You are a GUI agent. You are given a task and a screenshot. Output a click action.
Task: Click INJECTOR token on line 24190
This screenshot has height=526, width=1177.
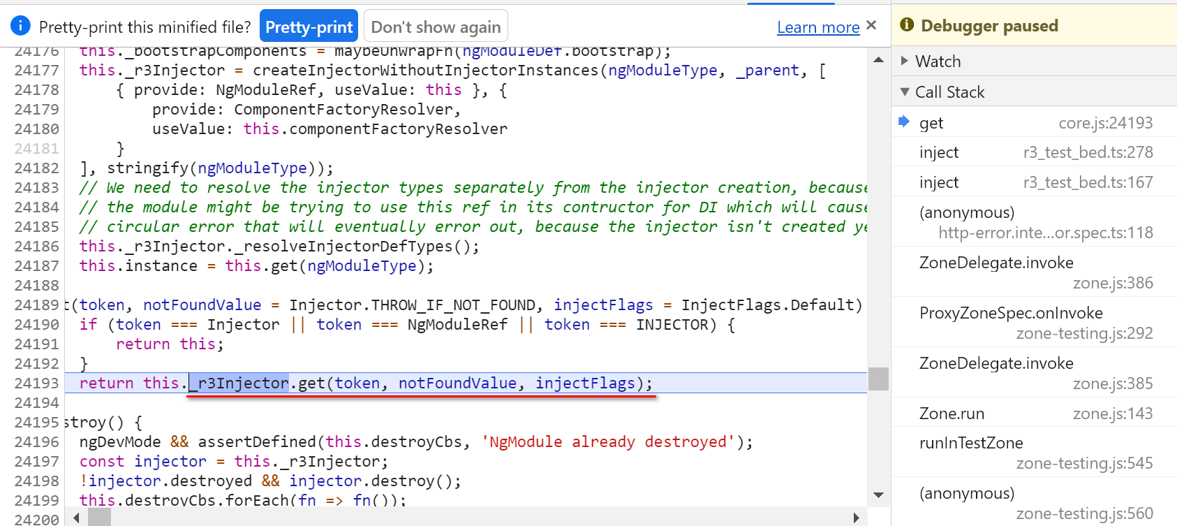tap(672, 324)
